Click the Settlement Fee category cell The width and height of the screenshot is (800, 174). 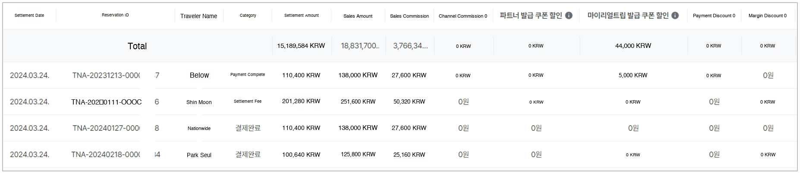[x=248, y=101]
